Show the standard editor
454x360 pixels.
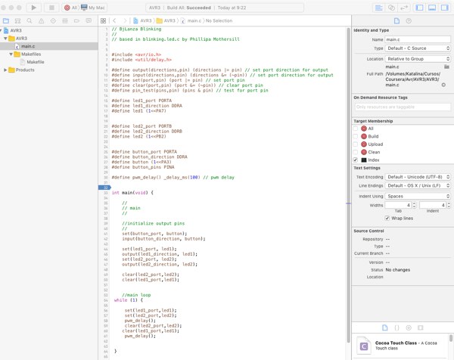pos(379,8)
